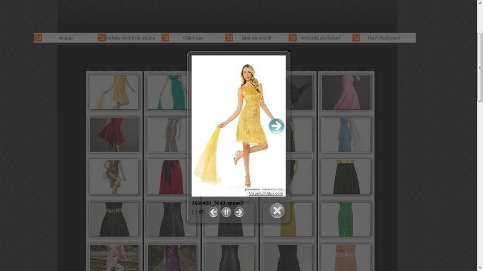483x271 pixels.
Task: Open the Acasa menu item
Action: coord(66,38)
